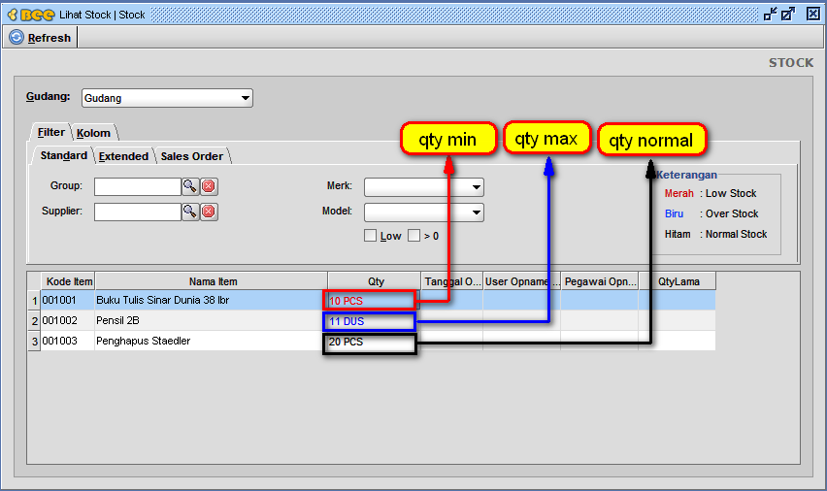Select item code 001001 cell
This screenshot has height=491, width=827.
[x=68, y=300]
